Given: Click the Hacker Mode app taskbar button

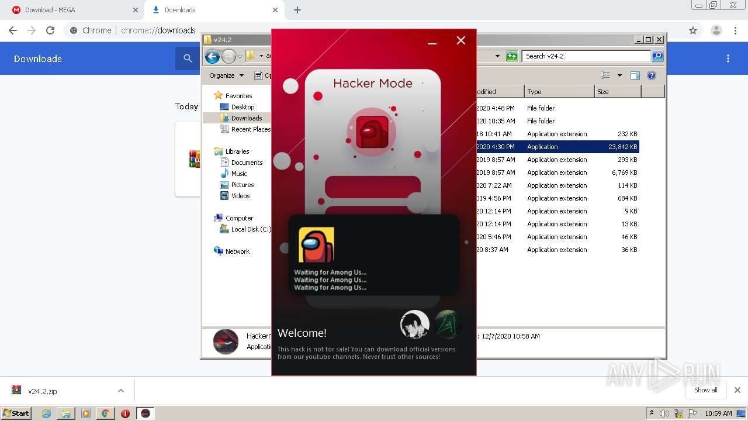Looking at the screenshot, I should pos(146,413).
